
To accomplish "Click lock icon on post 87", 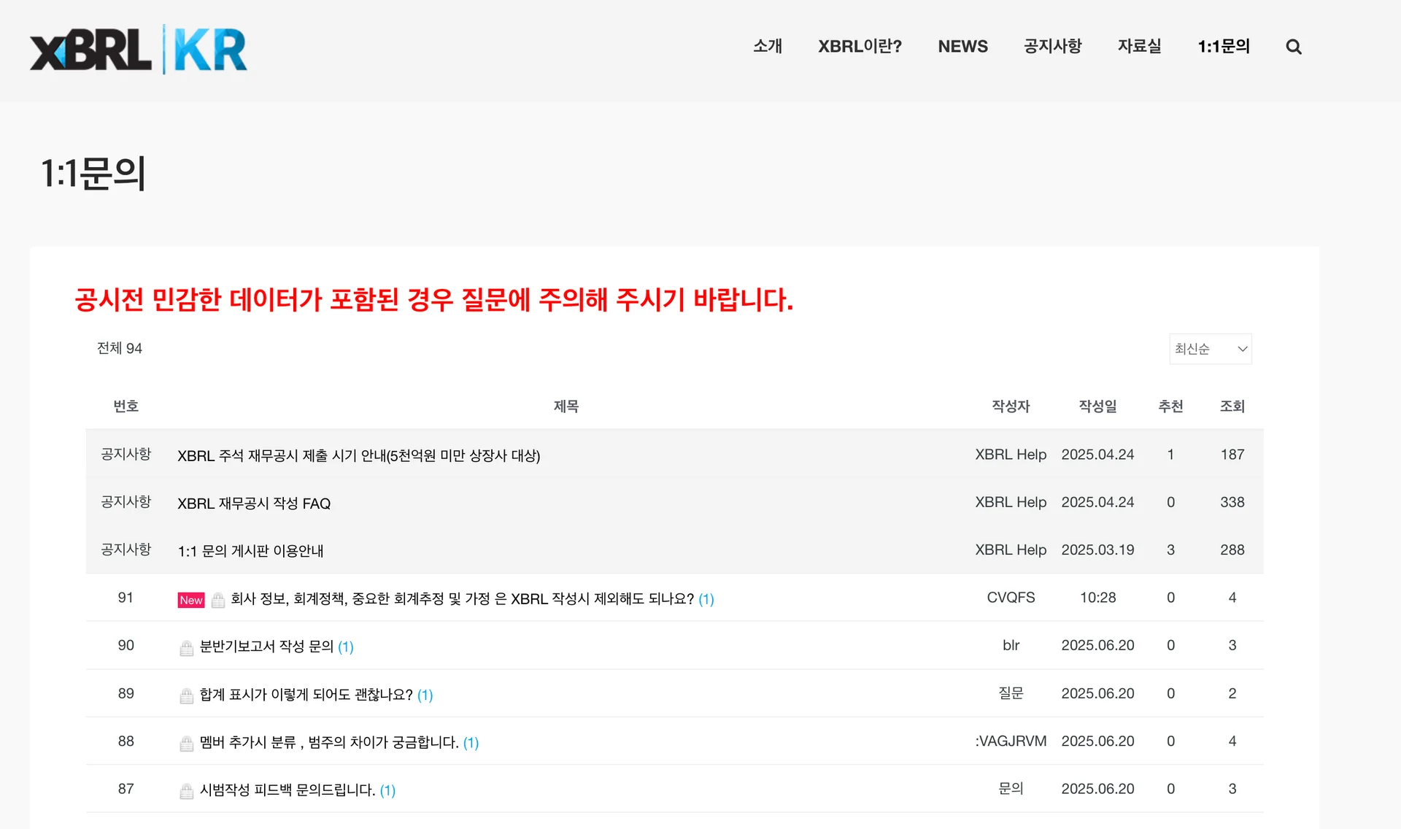I will [187, 790].
